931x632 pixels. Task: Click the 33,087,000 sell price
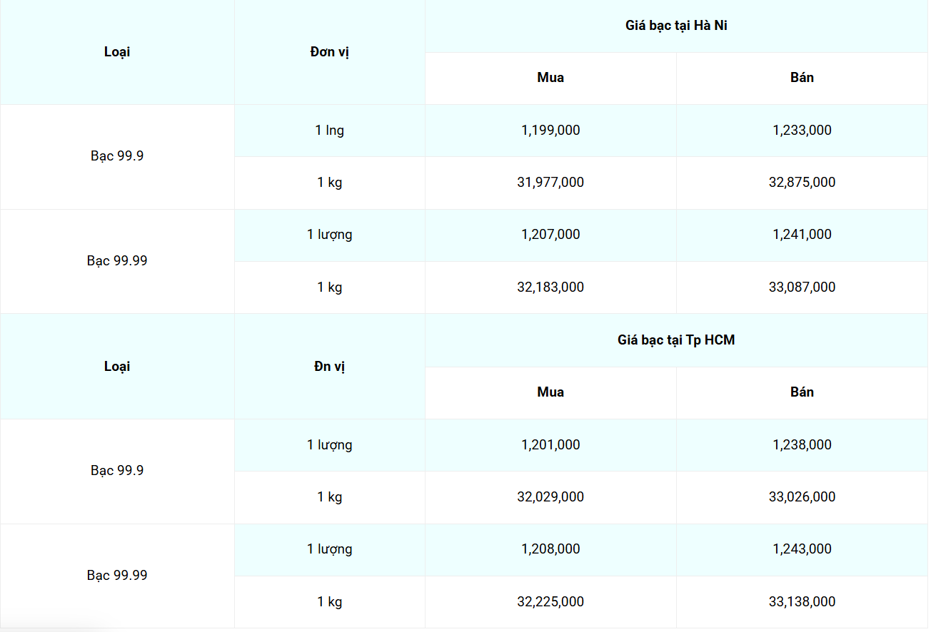pyautogui.click(x=802, y=287)
